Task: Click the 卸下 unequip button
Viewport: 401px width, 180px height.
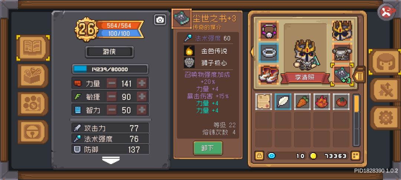Action: click(x=208, y=148)
